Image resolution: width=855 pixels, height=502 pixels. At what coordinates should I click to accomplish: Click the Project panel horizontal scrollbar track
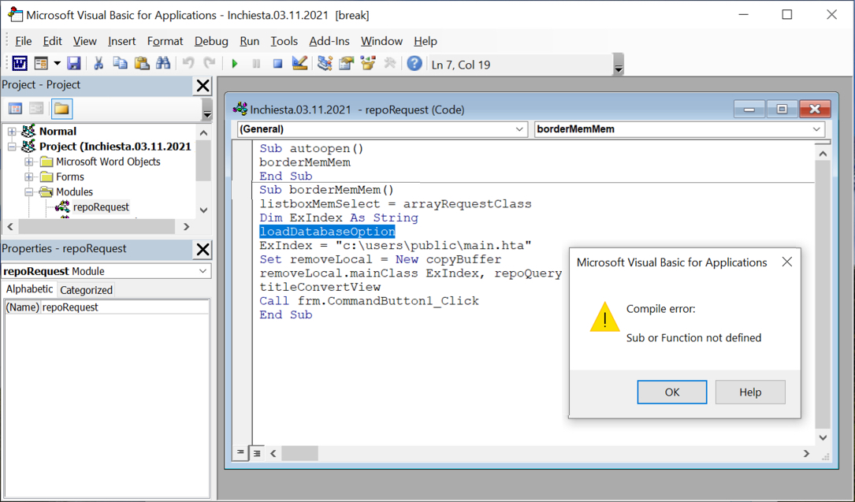(98, 226)
